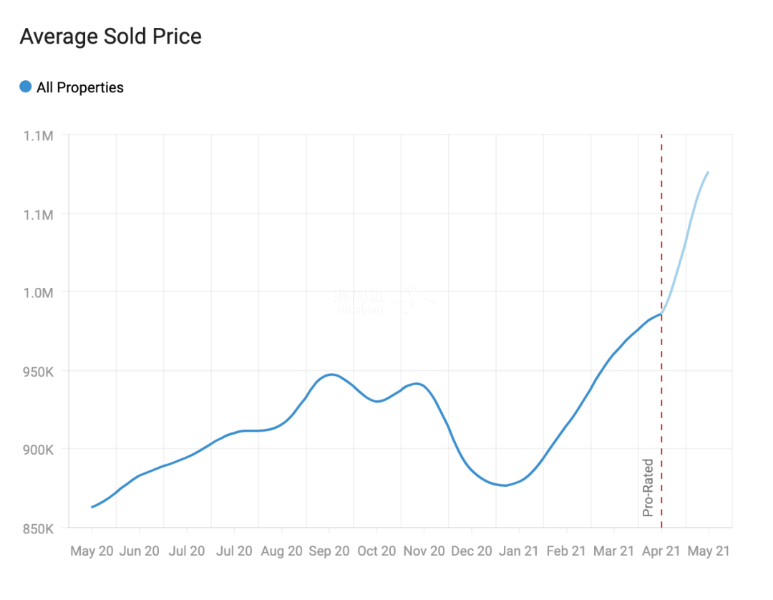The height and width of the screenshot is (600, 773).
Task: Select the May 20 x-axis label
Action: point(92,551)
